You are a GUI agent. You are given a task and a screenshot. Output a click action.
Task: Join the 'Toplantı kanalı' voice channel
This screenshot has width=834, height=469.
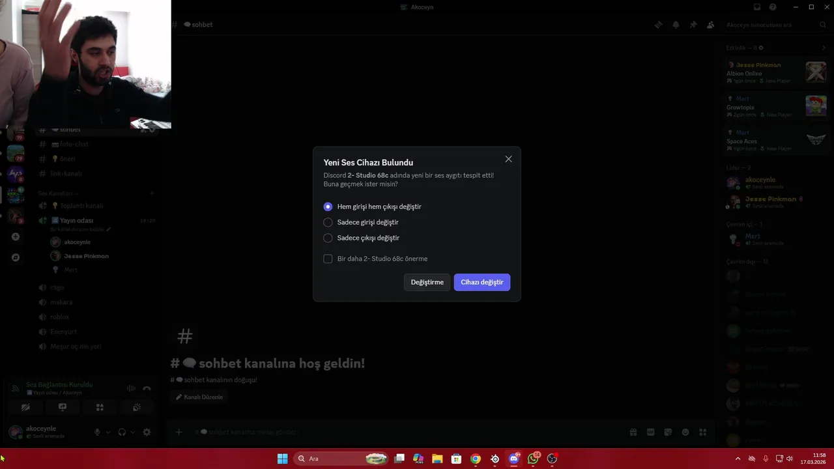tap(96, 206)
